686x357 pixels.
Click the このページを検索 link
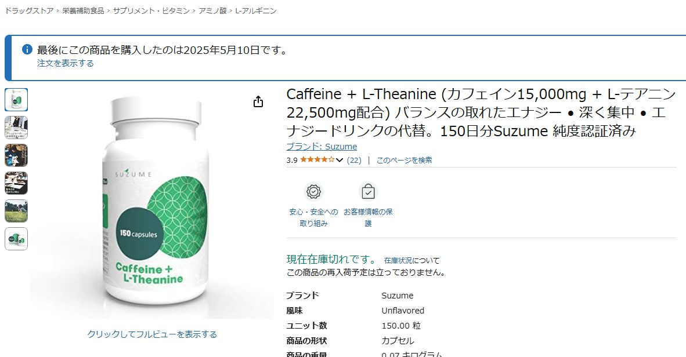tap(405, 161)
